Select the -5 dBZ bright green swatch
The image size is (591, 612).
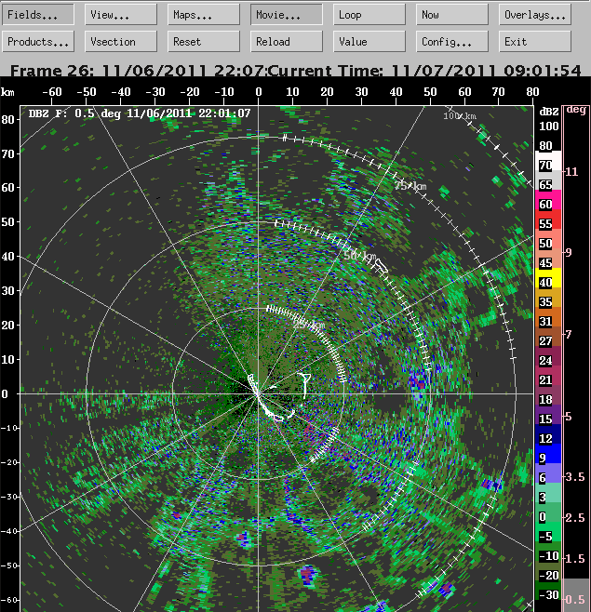point(548,532)
